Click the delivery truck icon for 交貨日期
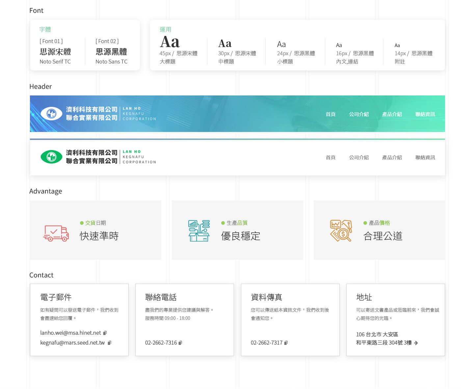 (x=56, y=233)
